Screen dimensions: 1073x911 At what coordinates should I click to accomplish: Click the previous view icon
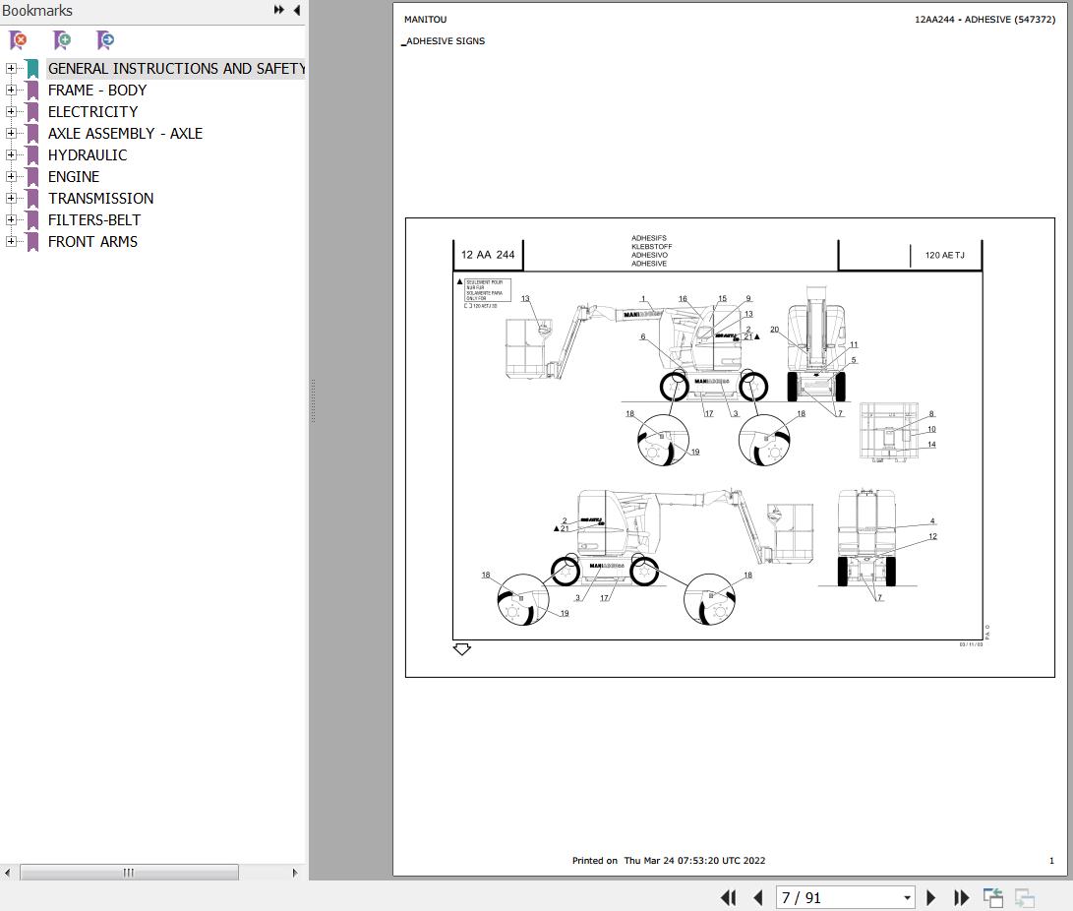(993, 897)
